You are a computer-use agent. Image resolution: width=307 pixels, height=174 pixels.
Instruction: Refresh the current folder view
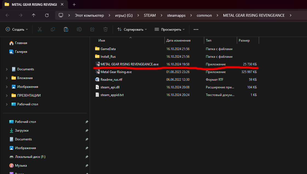point(47,15)
